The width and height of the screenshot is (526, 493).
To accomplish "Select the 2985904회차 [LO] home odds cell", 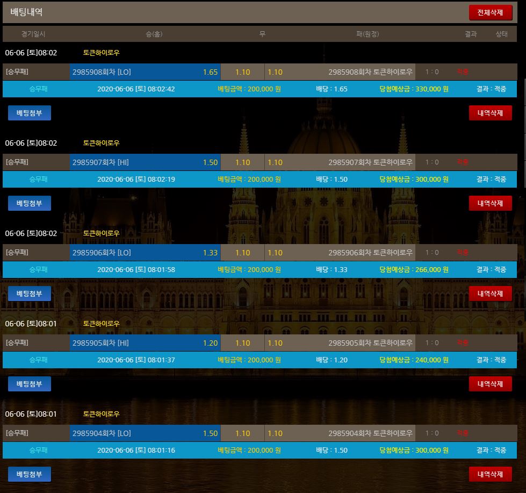I will pyautogui.click(x=145, y=433).
